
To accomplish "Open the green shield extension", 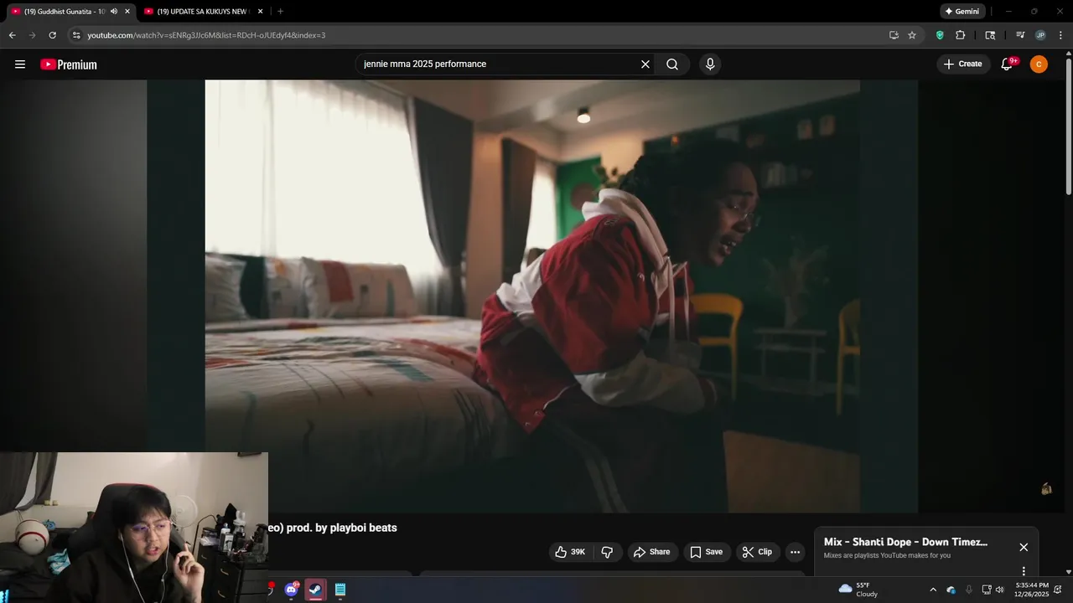I will coord(940,35).
